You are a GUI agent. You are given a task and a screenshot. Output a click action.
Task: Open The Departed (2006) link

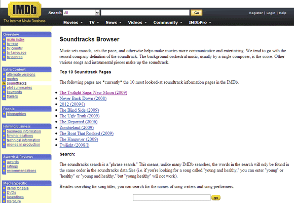79,122
